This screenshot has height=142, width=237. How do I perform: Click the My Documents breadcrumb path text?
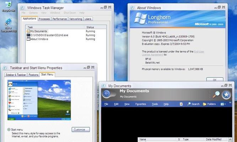click(128, 97)
